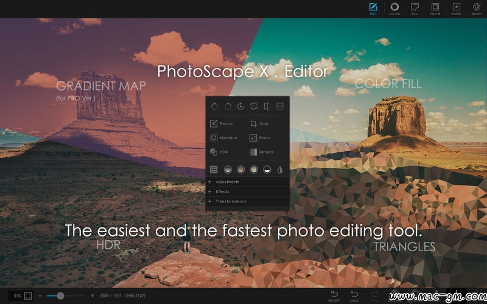Image resolution: width=487 pixels, height=304 pixels.
Task: Open the Insert tab
Action: [x=456, y=9]
